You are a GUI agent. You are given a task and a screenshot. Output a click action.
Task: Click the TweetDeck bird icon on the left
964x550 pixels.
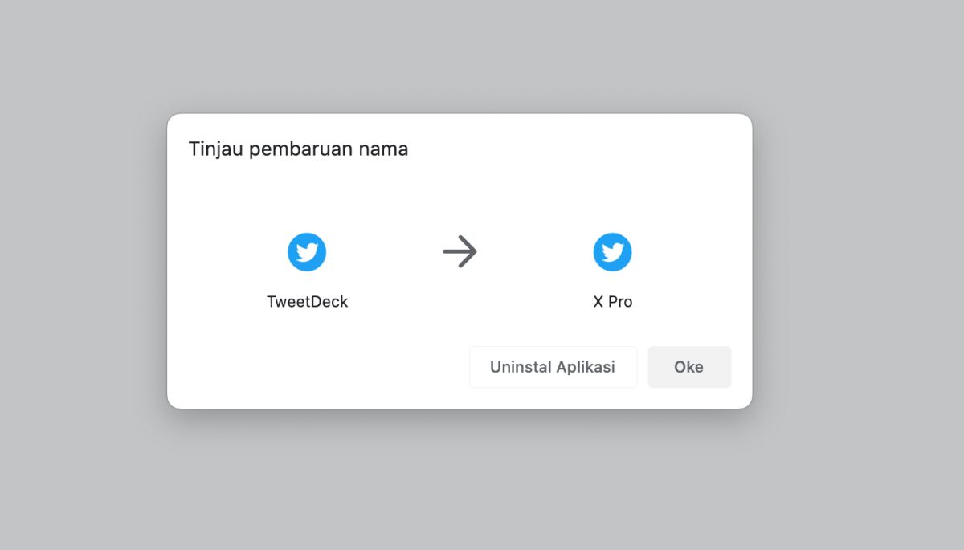[307, 252]
